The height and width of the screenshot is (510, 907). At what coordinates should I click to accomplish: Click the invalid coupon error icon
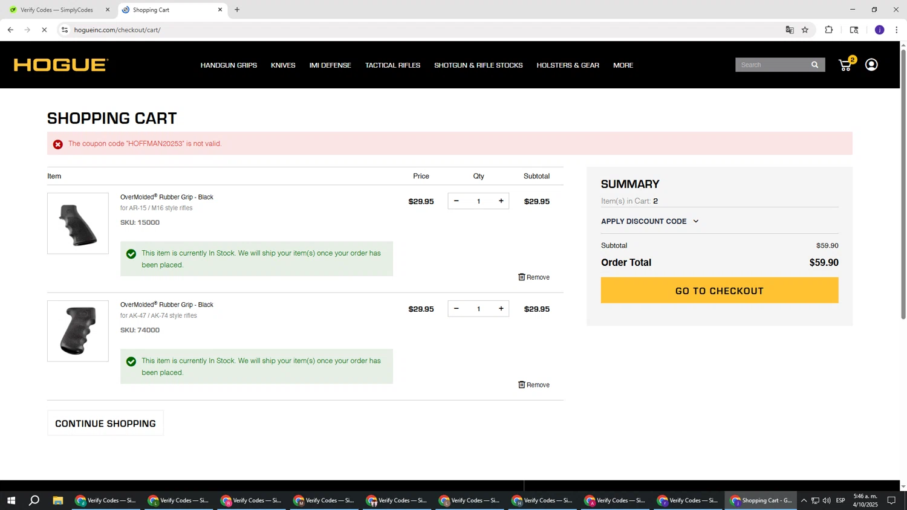pos(58,144)
